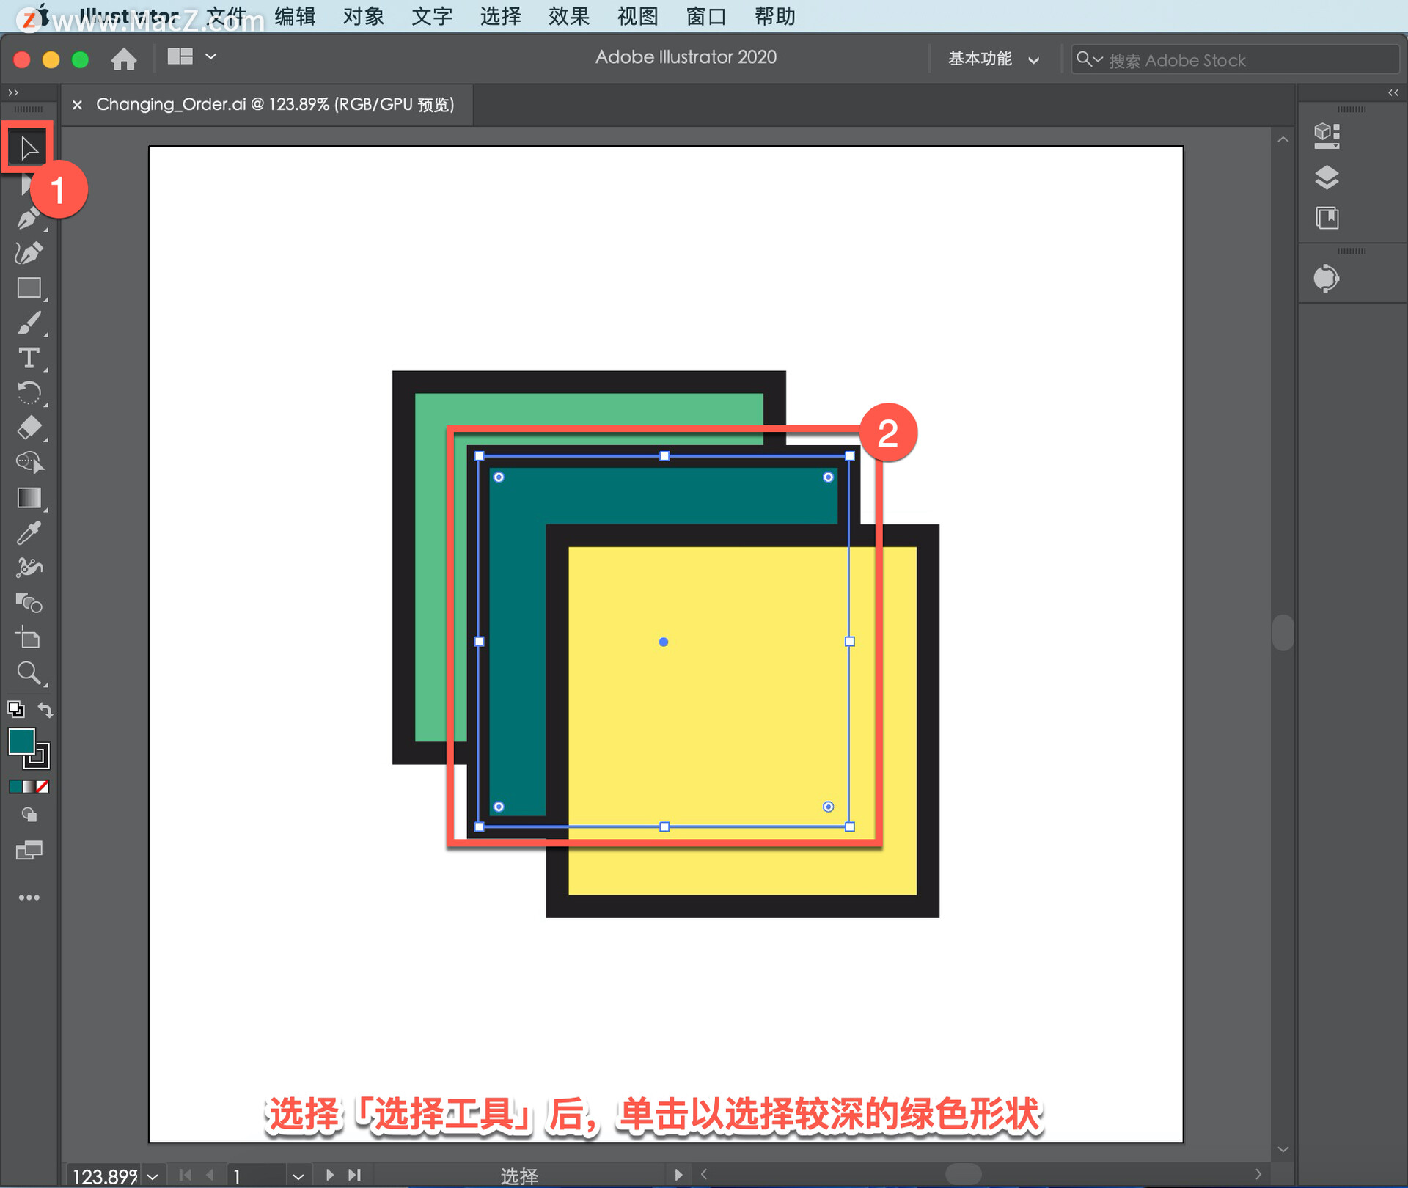
Task: Open the 文件 menu
Action: (226, 16)
